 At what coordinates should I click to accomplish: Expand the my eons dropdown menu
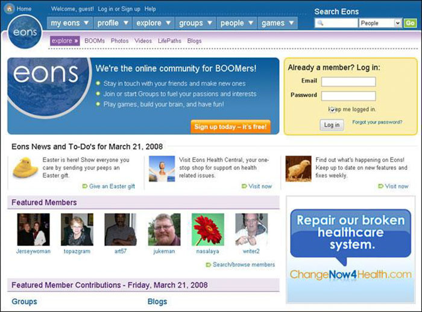(70, 23)
